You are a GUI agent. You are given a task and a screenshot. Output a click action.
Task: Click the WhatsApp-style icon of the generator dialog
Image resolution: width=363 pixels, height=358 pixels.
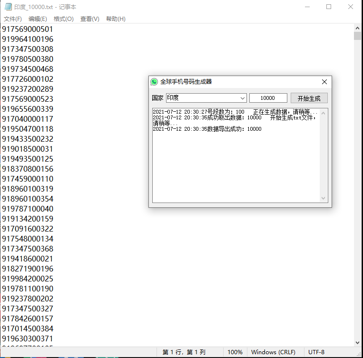tap(154, 82)
